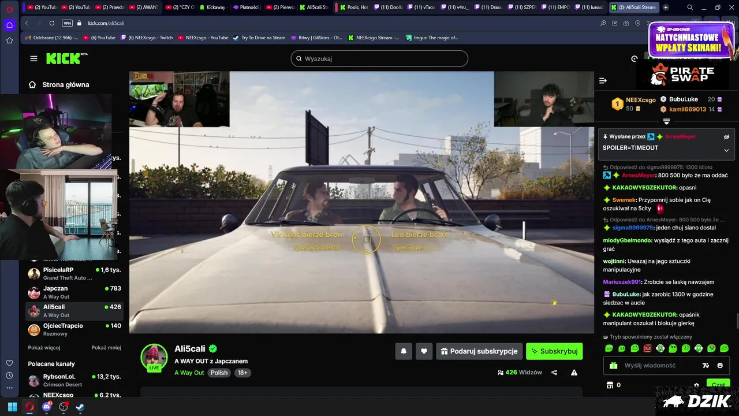Screen dimensions: 739x416
Task: Open Steam from taskbar
Action: pos(80,407)
